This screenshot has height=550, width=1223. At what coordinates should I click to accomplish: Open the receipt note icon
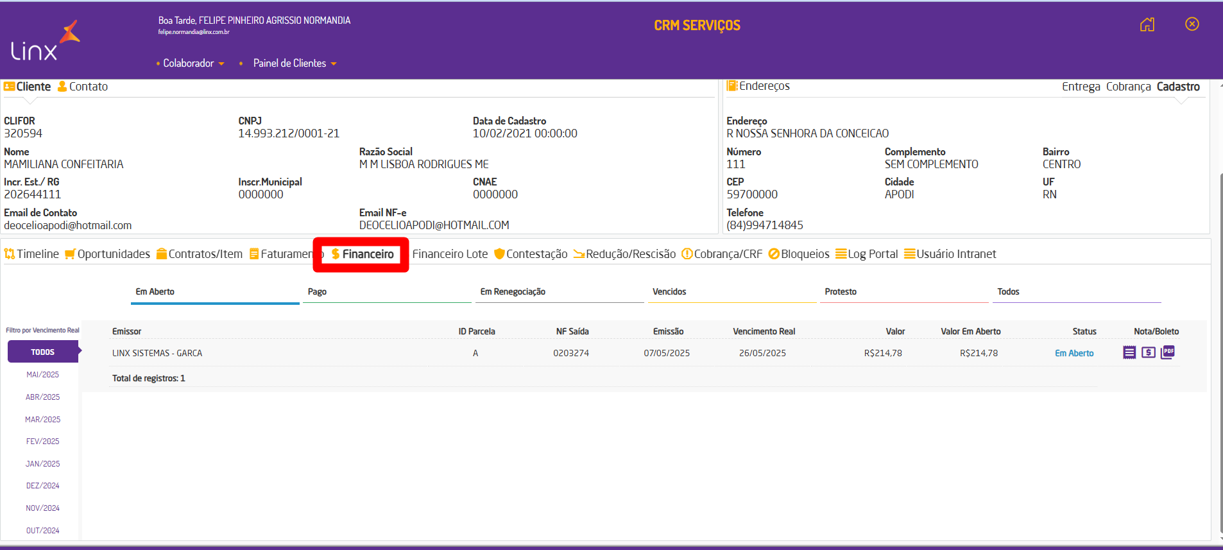[x=1129, y=352]
